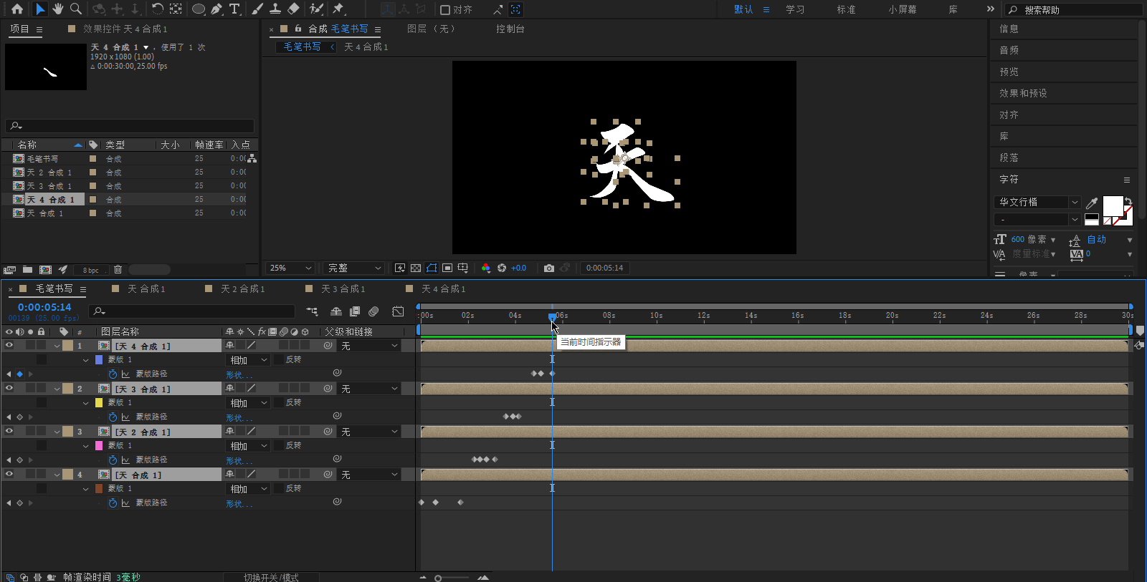Image resolution: width=1147 pixels, height=582 pixels.
Task: Collapse layer 4 天 合成 1 twirl arrow
Action: pos(57,475)
